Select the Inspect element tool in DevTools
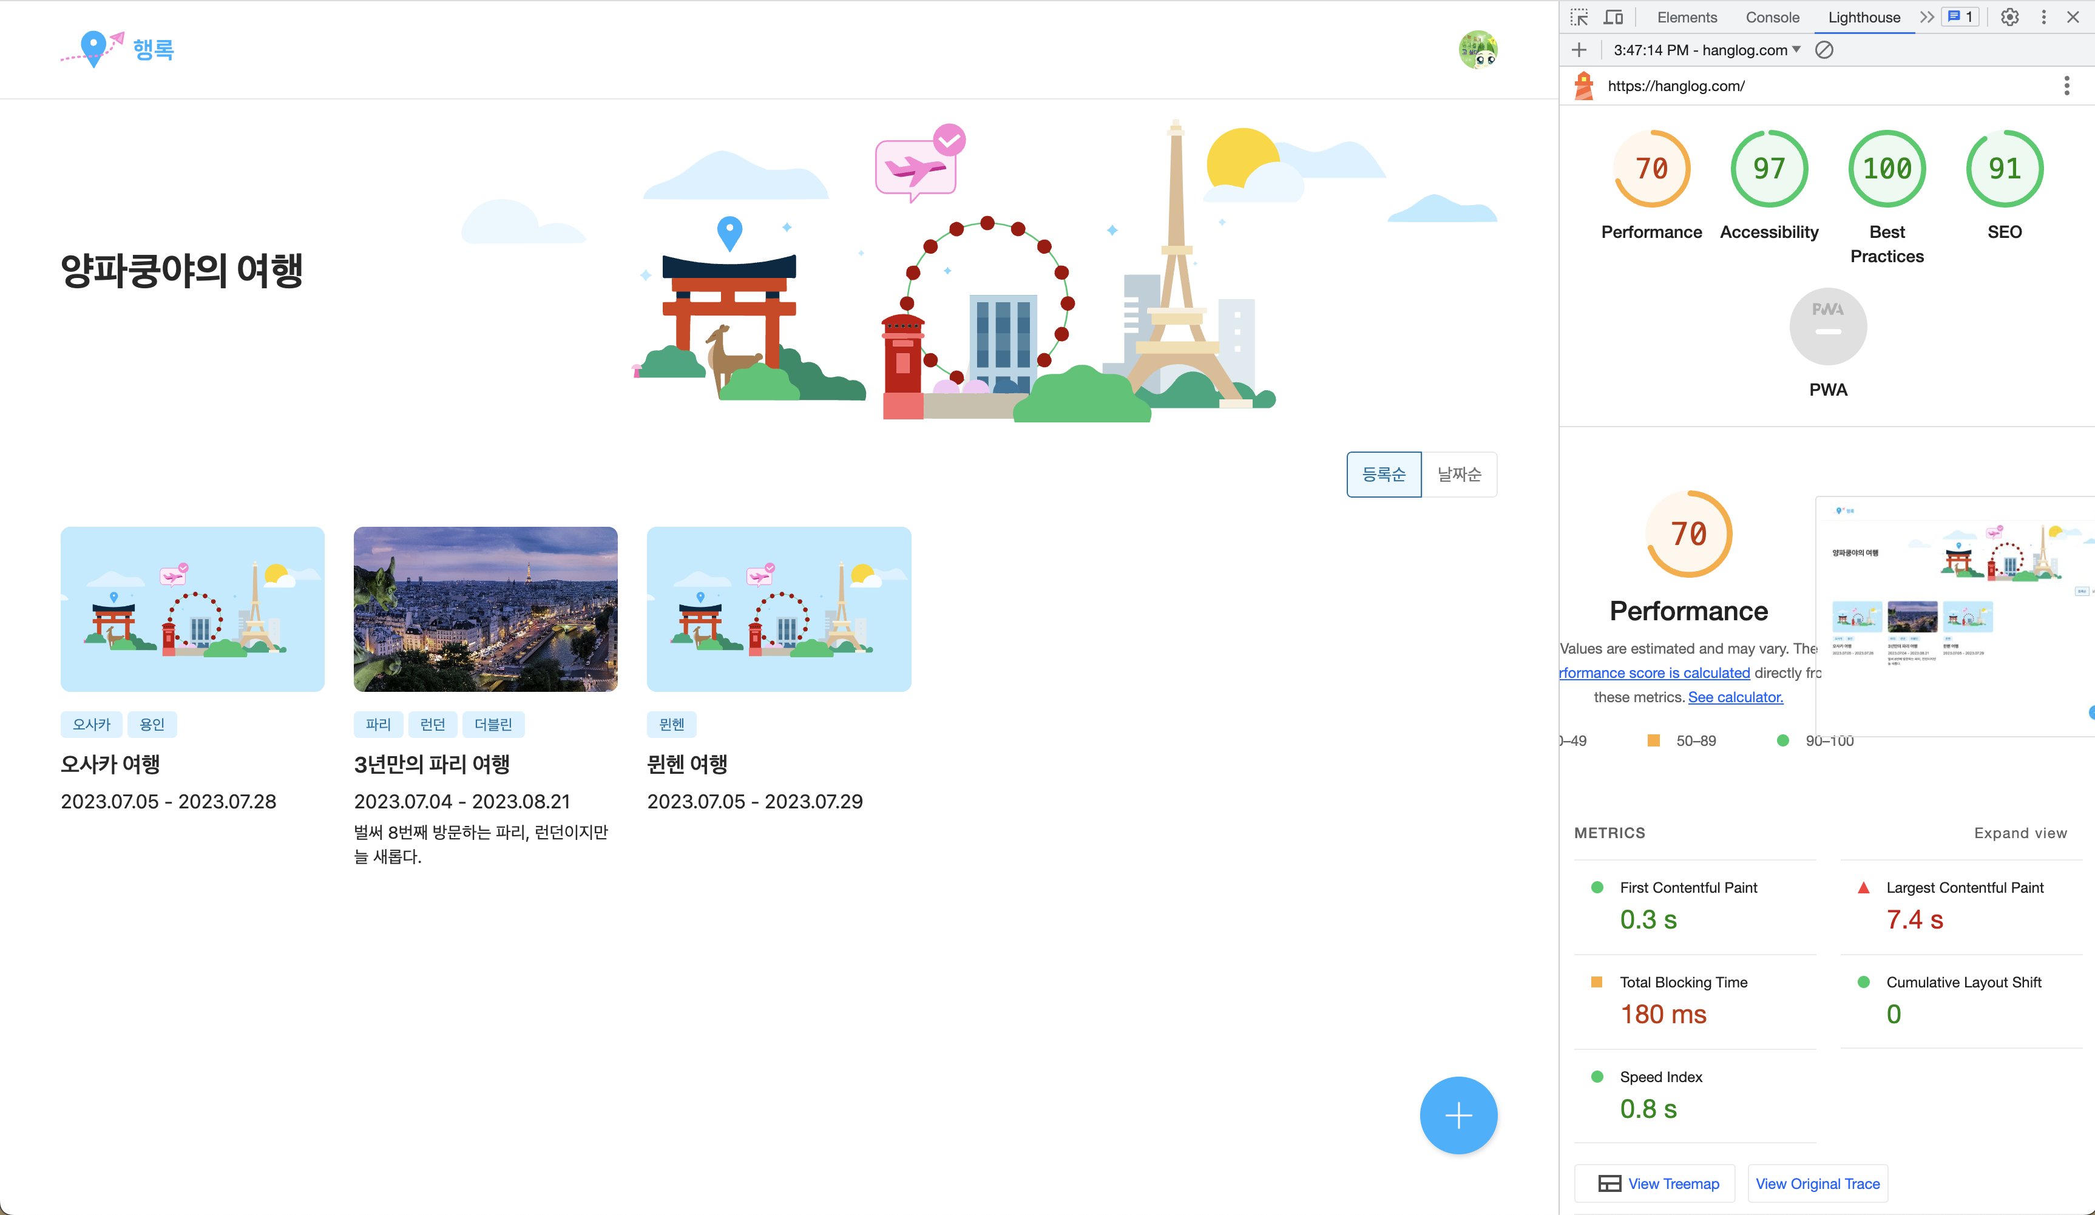 [1579, 16]
